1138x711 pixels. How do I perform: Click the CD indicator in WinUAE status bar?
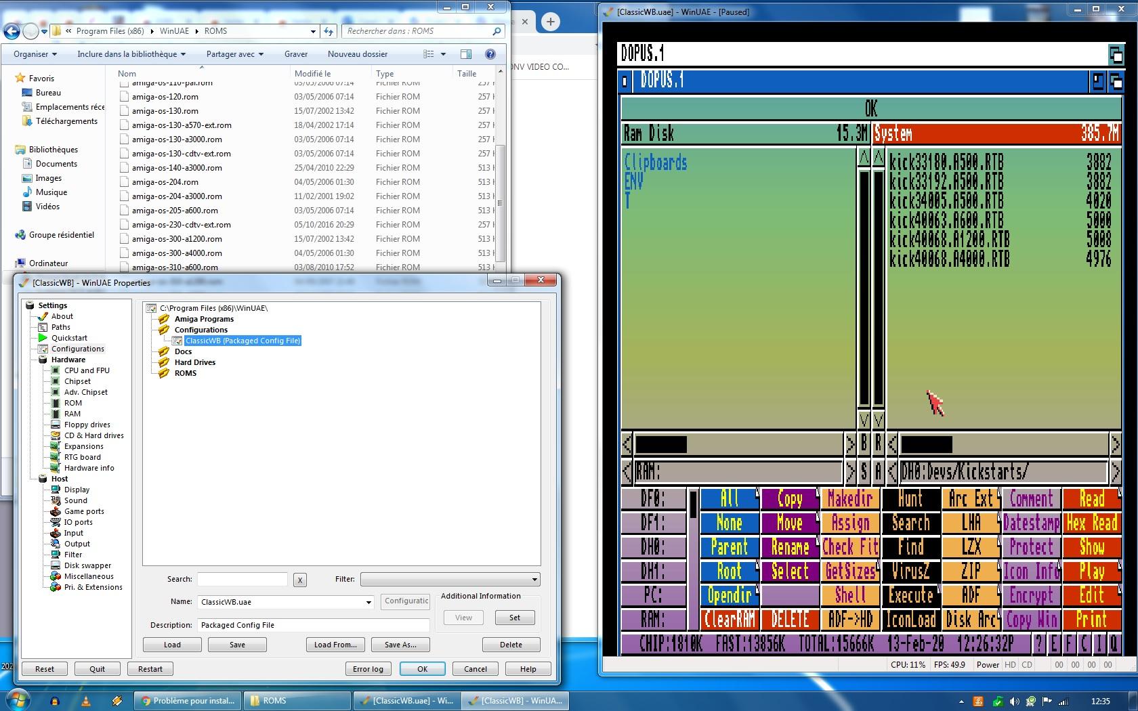(1027, 665)
